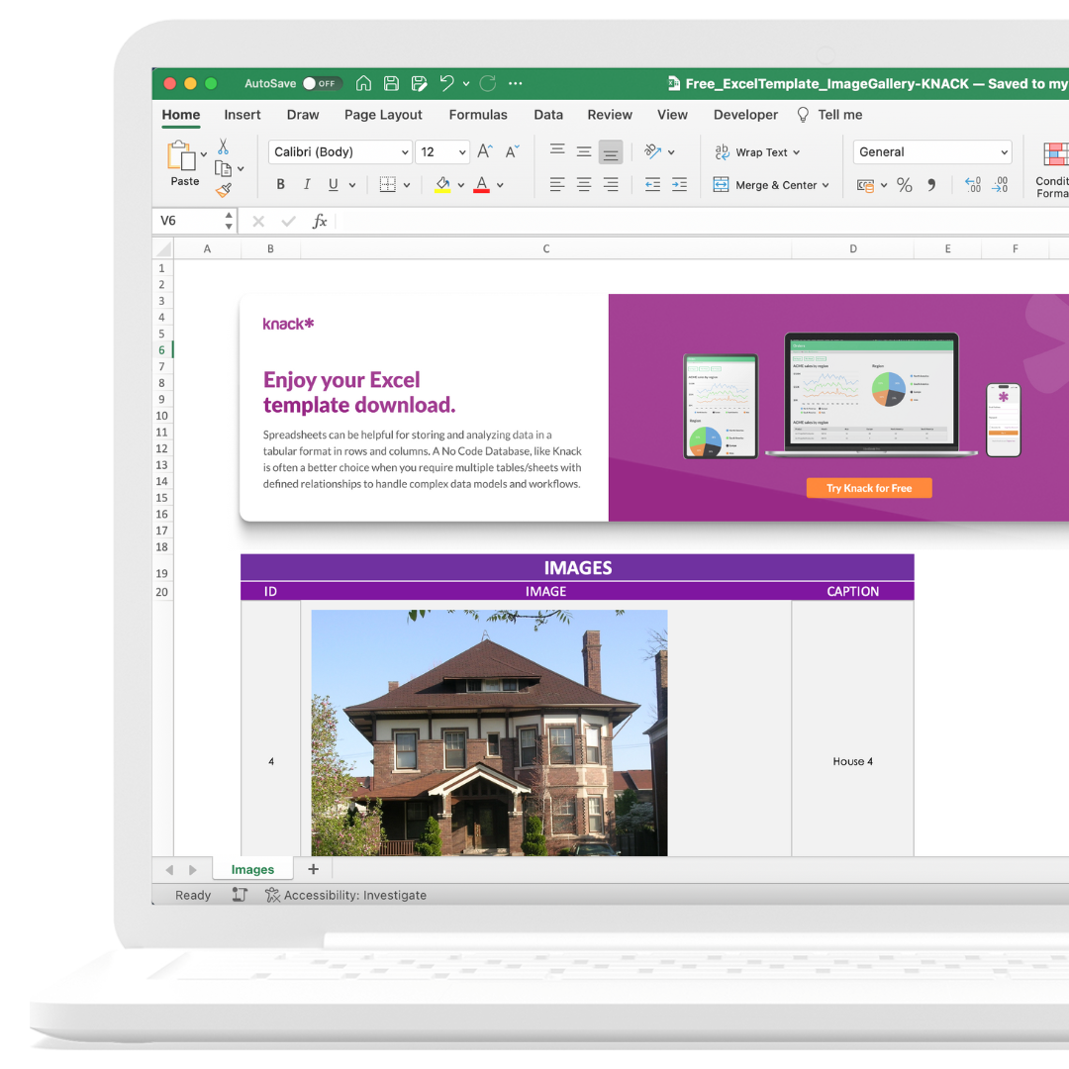Image resolution: width=1069 pixels, height=1069 pixels.
Task: Click the Increase Font Size icon
Action: (x=484, y=151)
